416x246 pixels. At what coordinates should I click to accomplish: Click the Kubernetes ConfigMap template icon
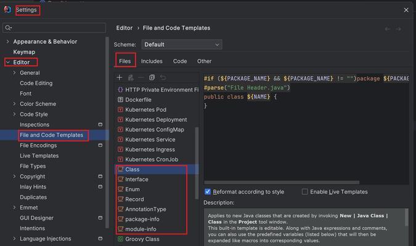tap(120, 130)
